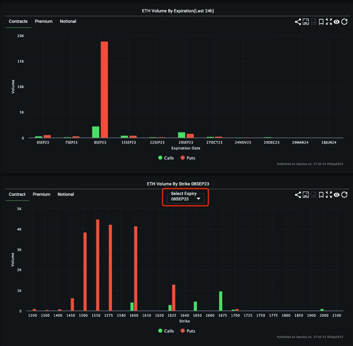The height and width of the screenshot is (346, 353).
Task: Refresh the Volume By Expiration chart
Action: coord(345,22)
